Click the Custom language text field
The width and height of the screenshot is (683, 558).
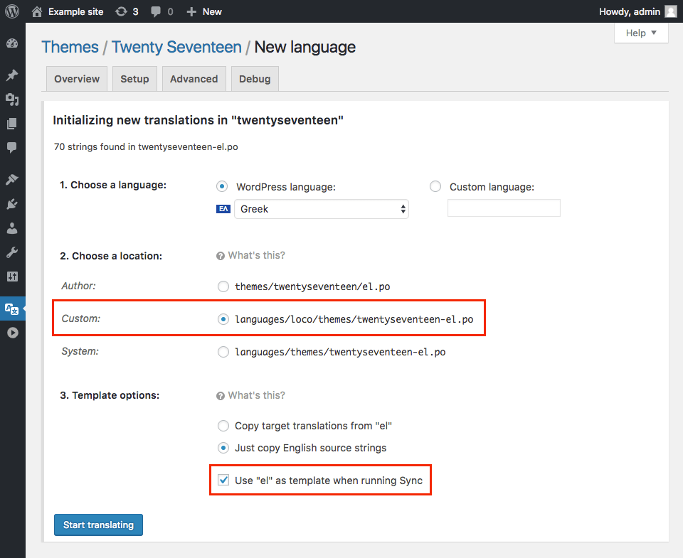click(x=504, y=208)
